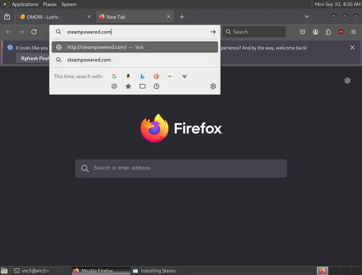This screenshot has height=275, width=362.
Task: Open the Installing Steam taskbar window
Action: point(160,271)
